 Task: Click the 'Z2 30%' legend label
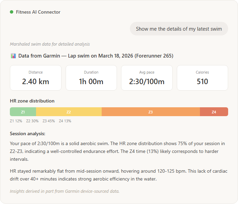point(32,121)
